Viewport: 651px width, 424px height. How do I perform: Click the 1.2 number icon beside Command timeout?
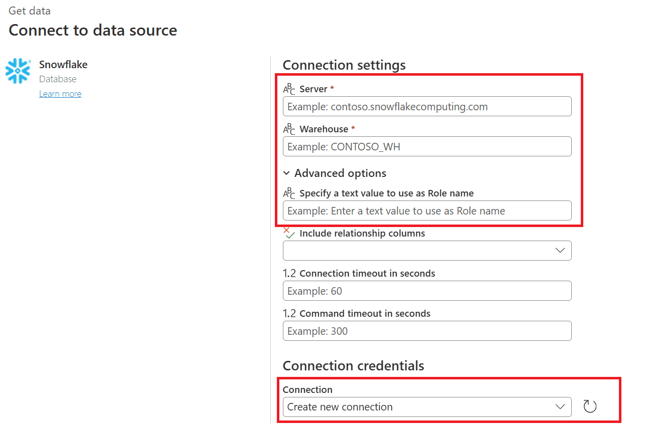pos(289,314)
